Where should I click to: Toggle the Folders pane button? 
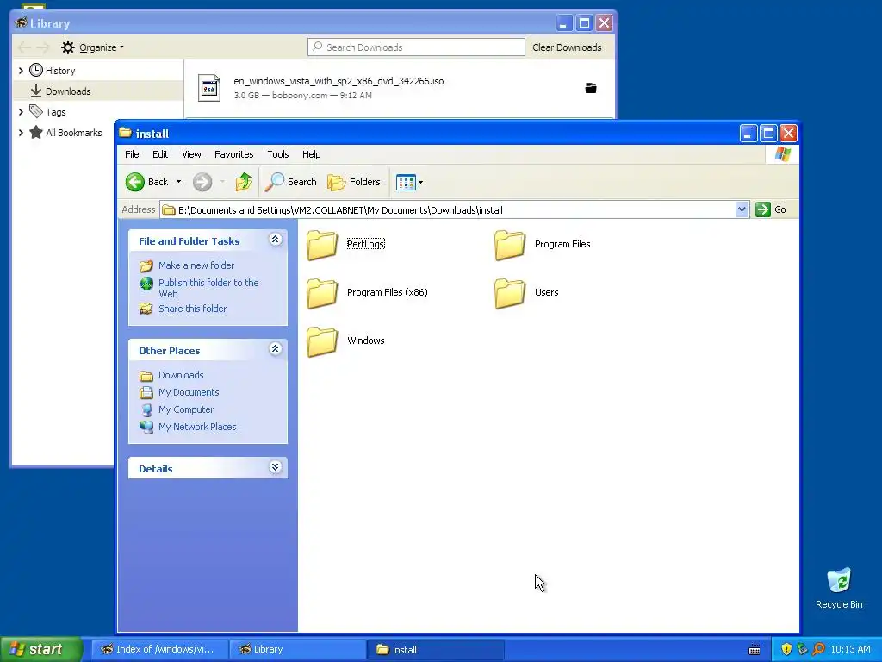[354, 182]
